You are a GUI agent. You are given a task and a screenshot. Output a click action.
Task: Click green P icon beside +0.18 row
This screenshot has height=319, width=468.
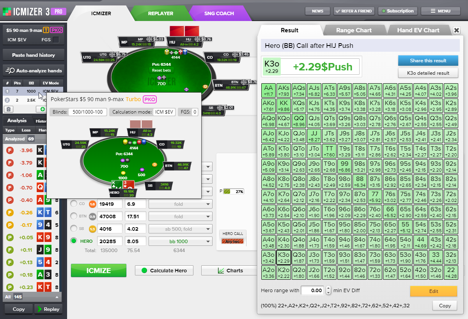click(x=11, y=275)
